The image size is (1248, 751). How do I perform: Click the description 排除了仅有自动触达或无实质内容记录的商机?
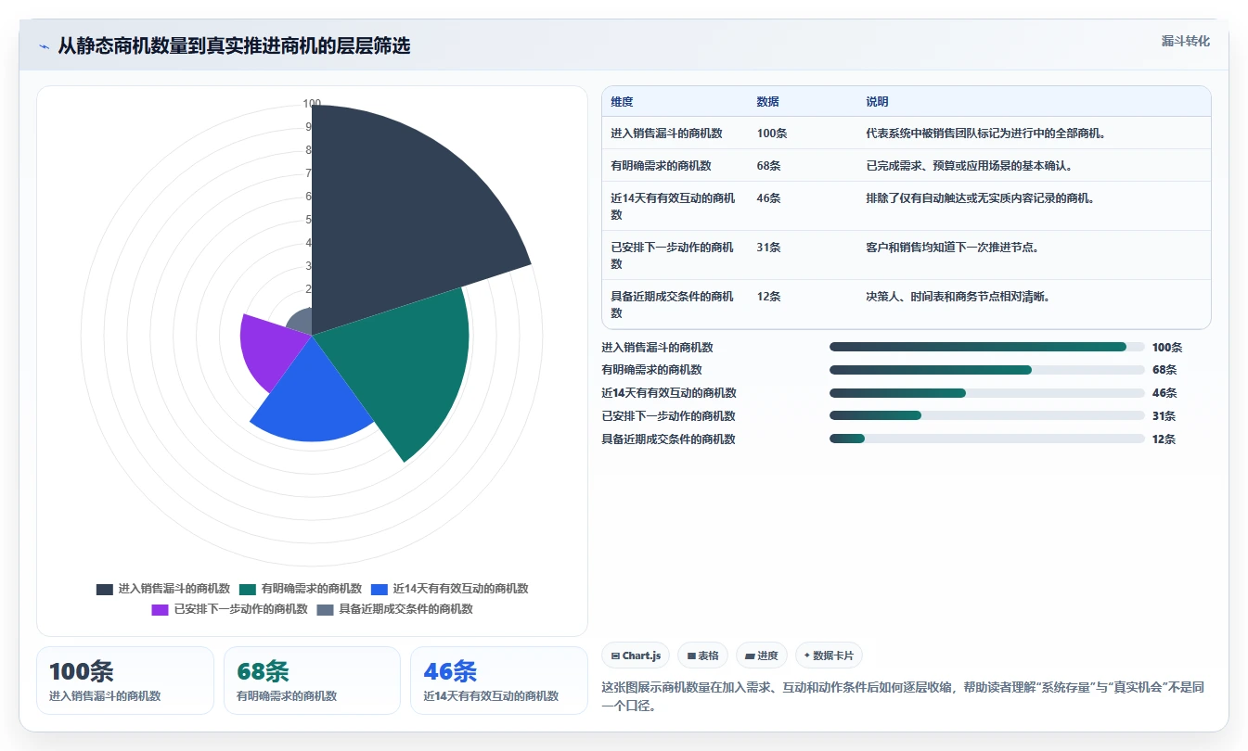981,198
